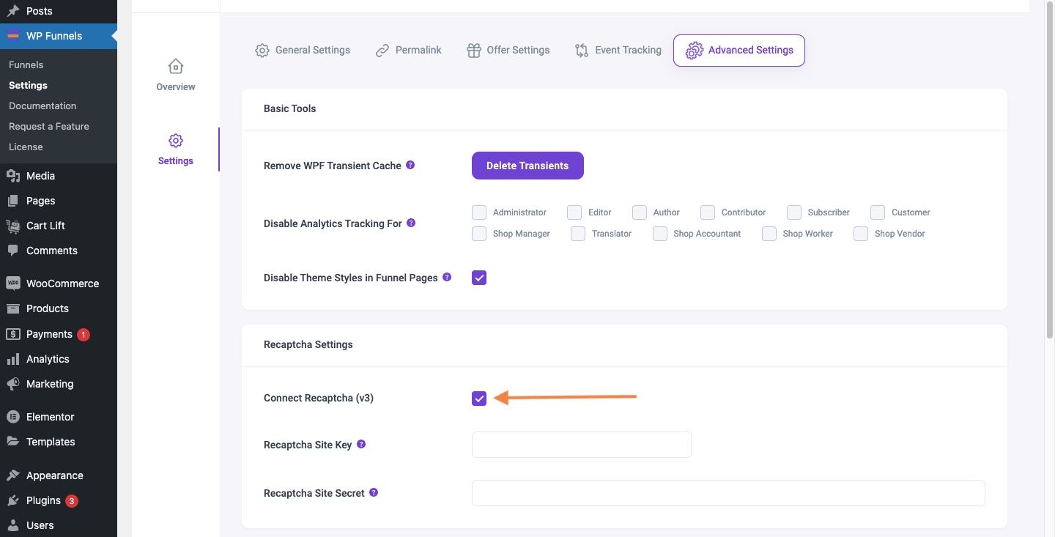Image resolution: width=1055 pixels, height=537 pixels.
Task: Click the Offer Settings gift icon
Action: (x=473, y=51)
